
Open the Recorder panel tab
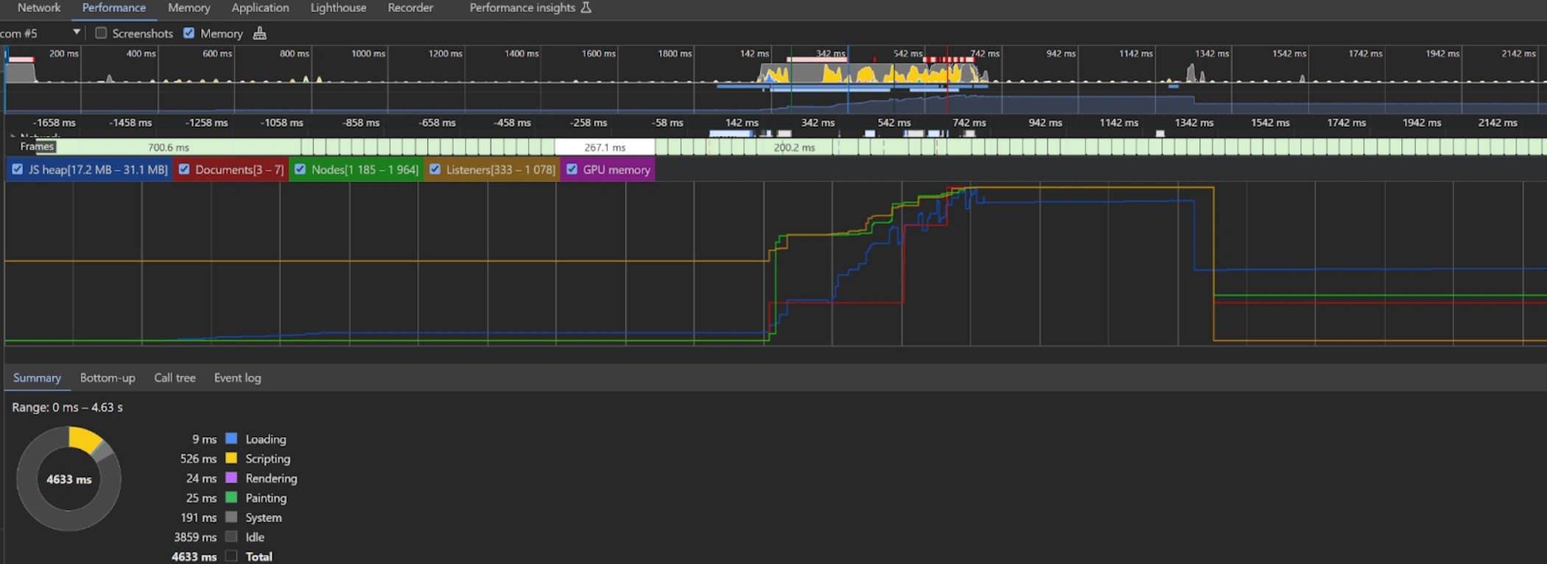coord(410,7)
